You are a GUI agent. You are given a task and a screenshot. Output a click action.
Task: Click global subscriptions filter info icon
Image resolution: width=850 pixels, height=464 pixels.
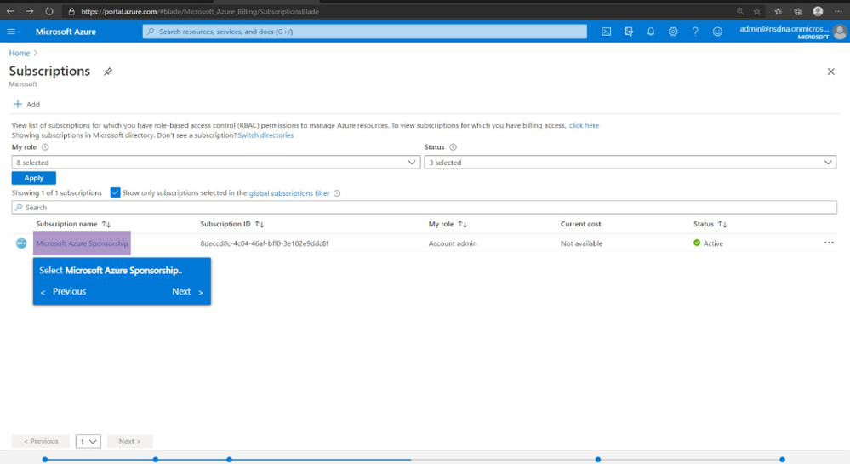(x=337, y=193)
